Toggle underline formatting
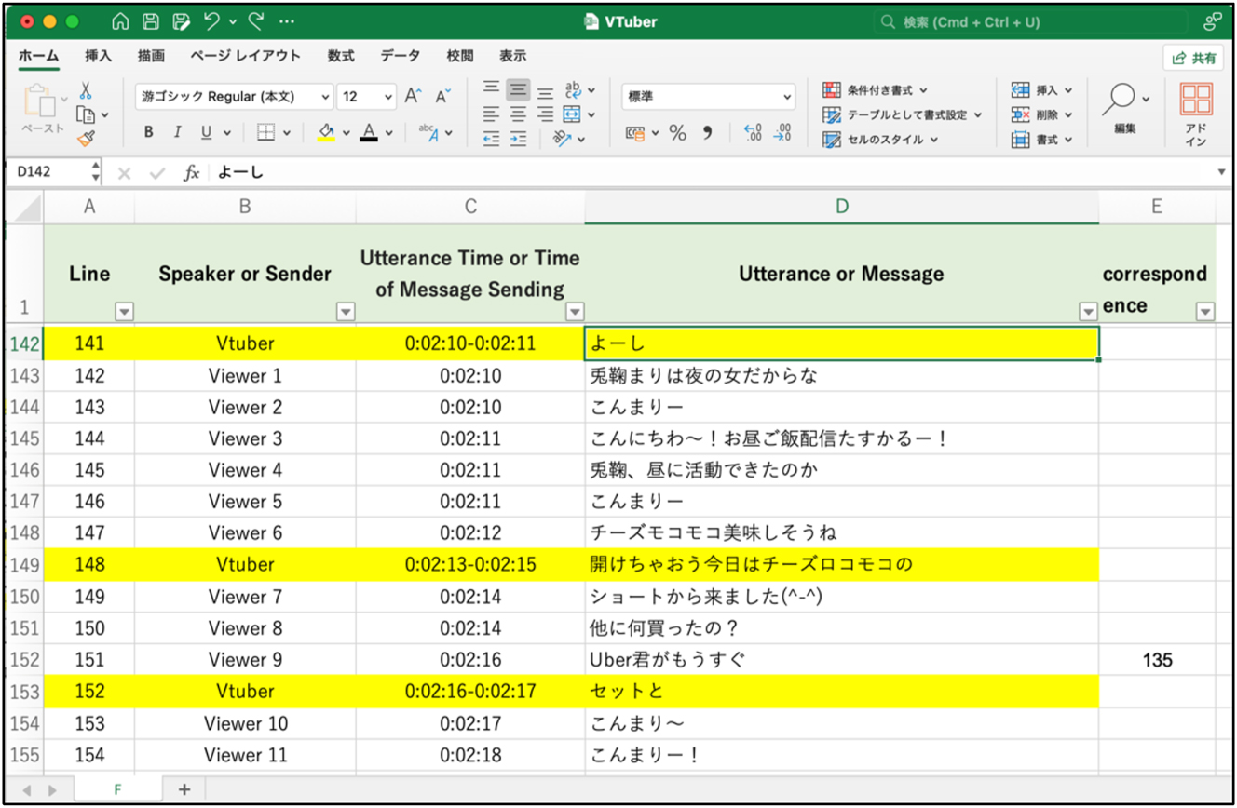The image size is (1237, 808). [x=207, y=131]
